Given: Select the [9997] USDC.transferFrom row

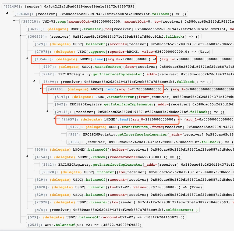Looking at the screenshot, I should point(137,67).
